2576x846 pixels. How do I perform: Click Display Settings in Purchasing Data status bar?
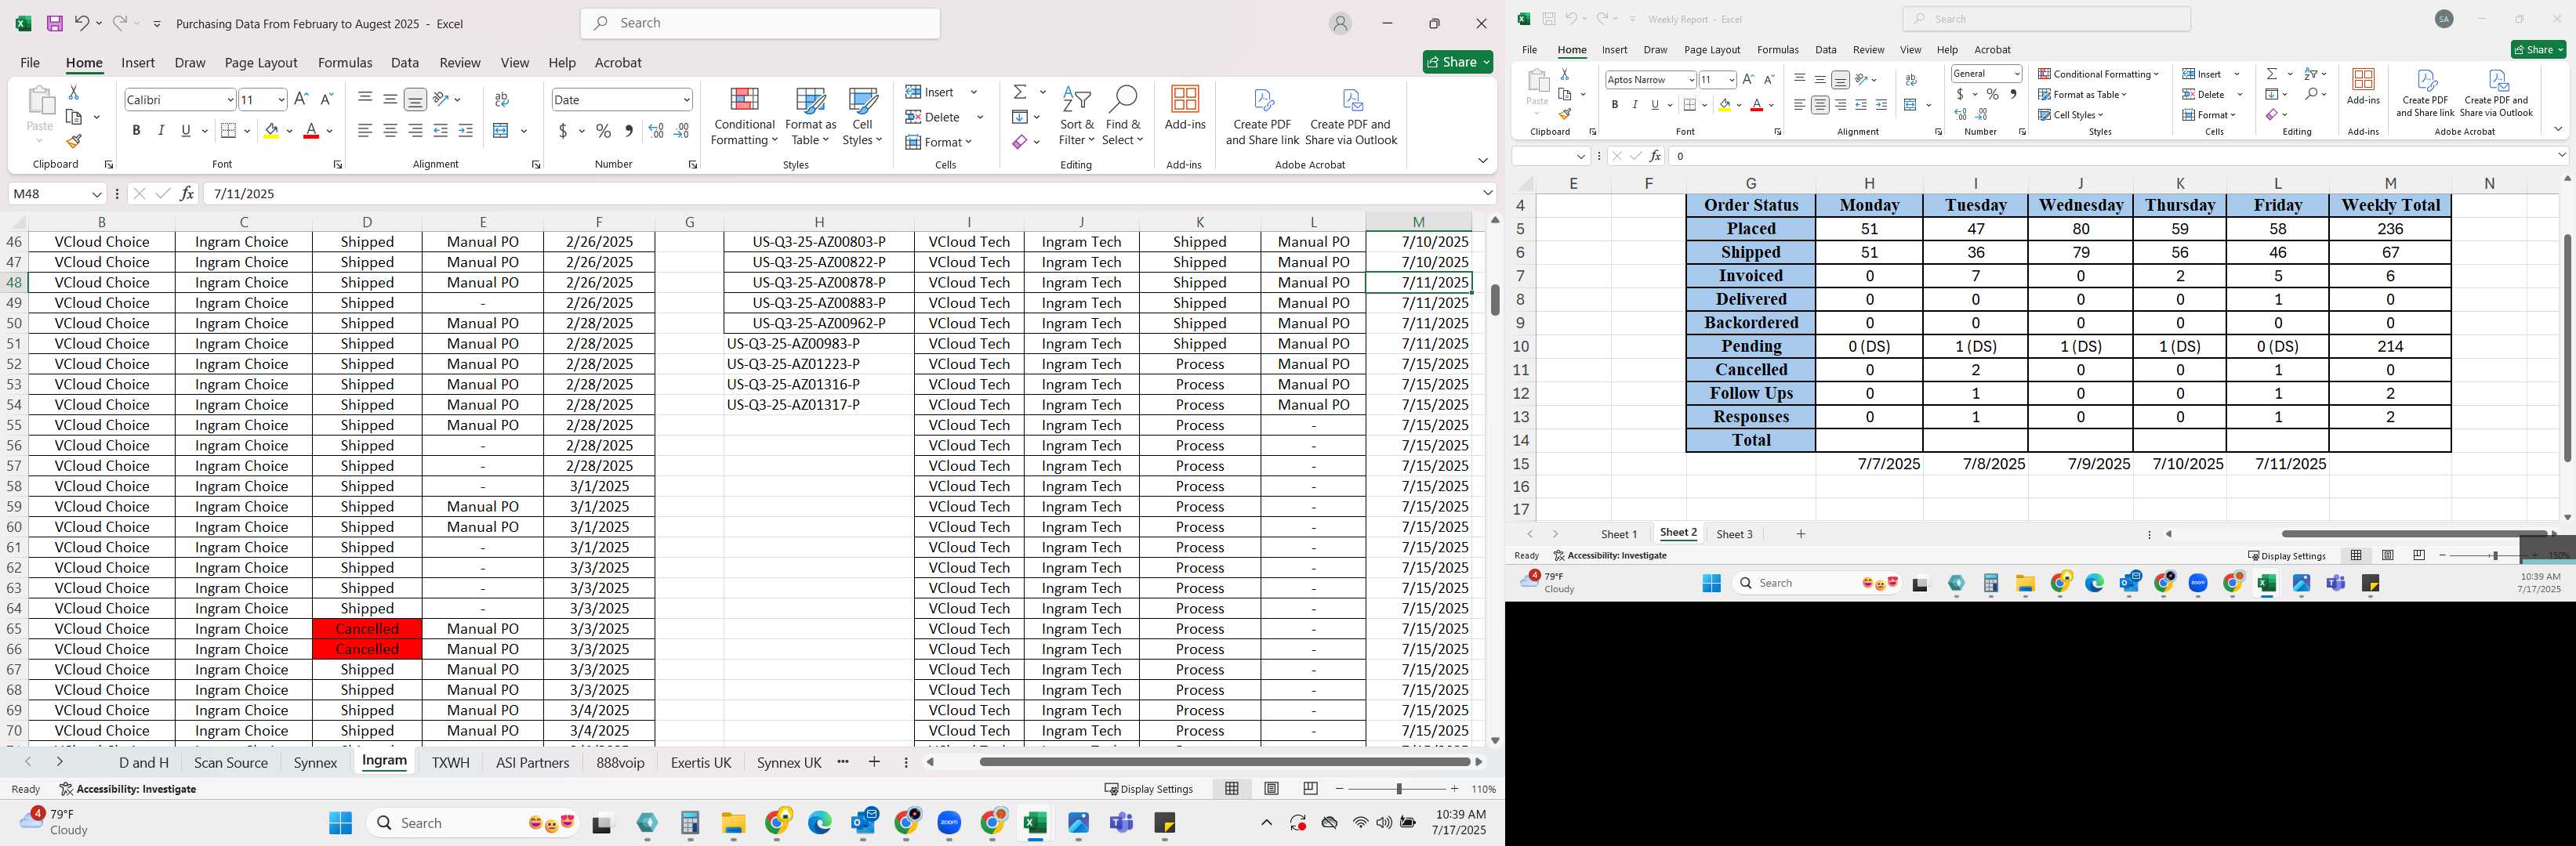[x=1148, y=789]
